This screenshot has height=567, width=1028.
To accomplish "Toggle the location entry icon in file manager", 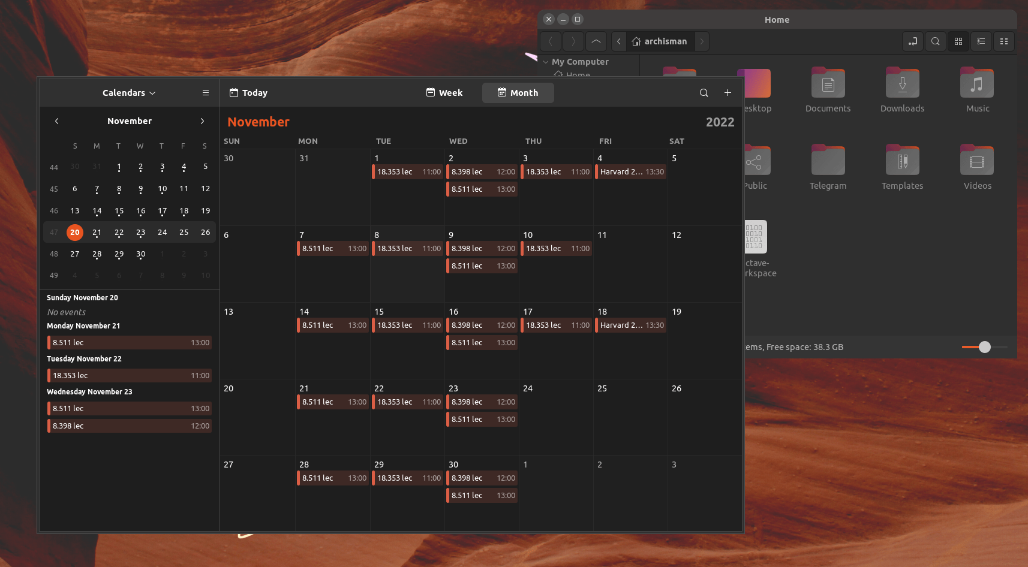I will tap(912, 41).
